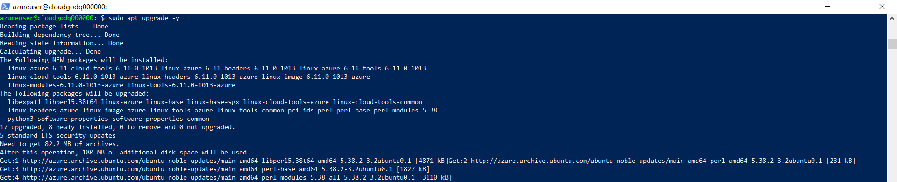The image size is (897, 182).
Task: Click the 'python3-software-properties' package text
Action: point(58,119)
